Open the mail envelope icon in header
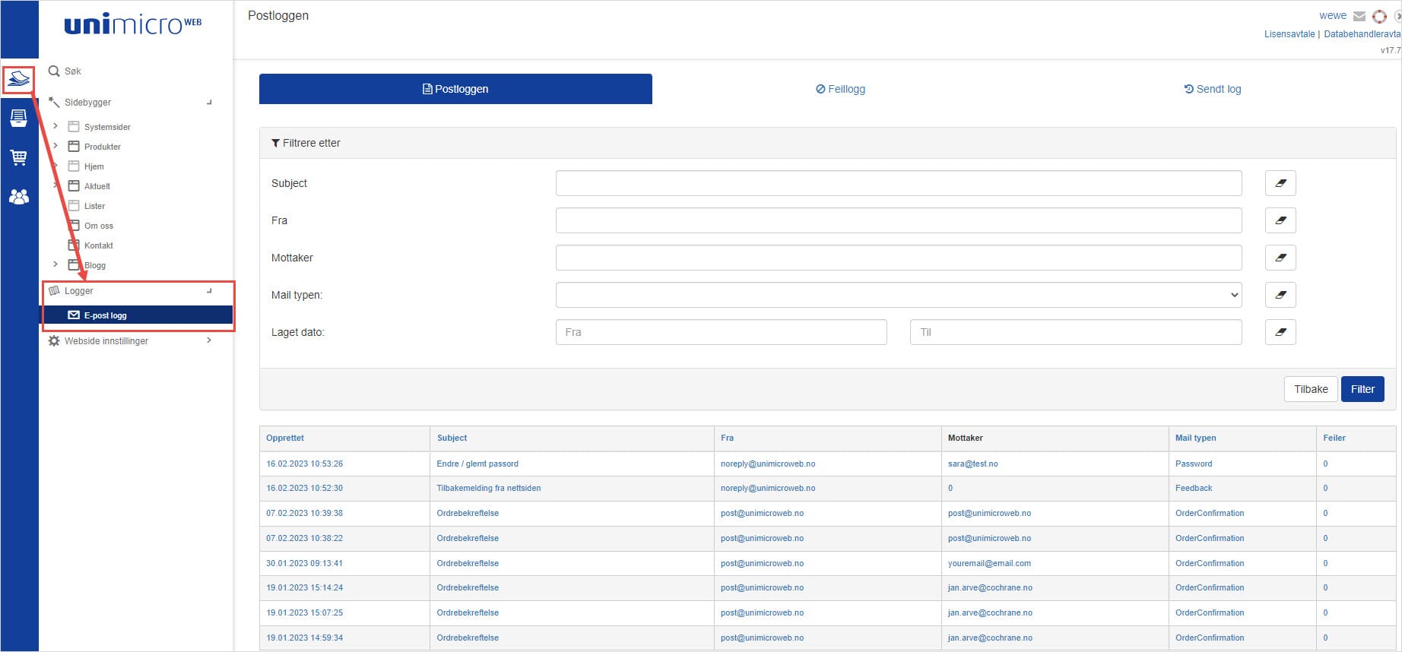The width and height of the screenshot is (1402, 652). click(x=1359, y=16)
